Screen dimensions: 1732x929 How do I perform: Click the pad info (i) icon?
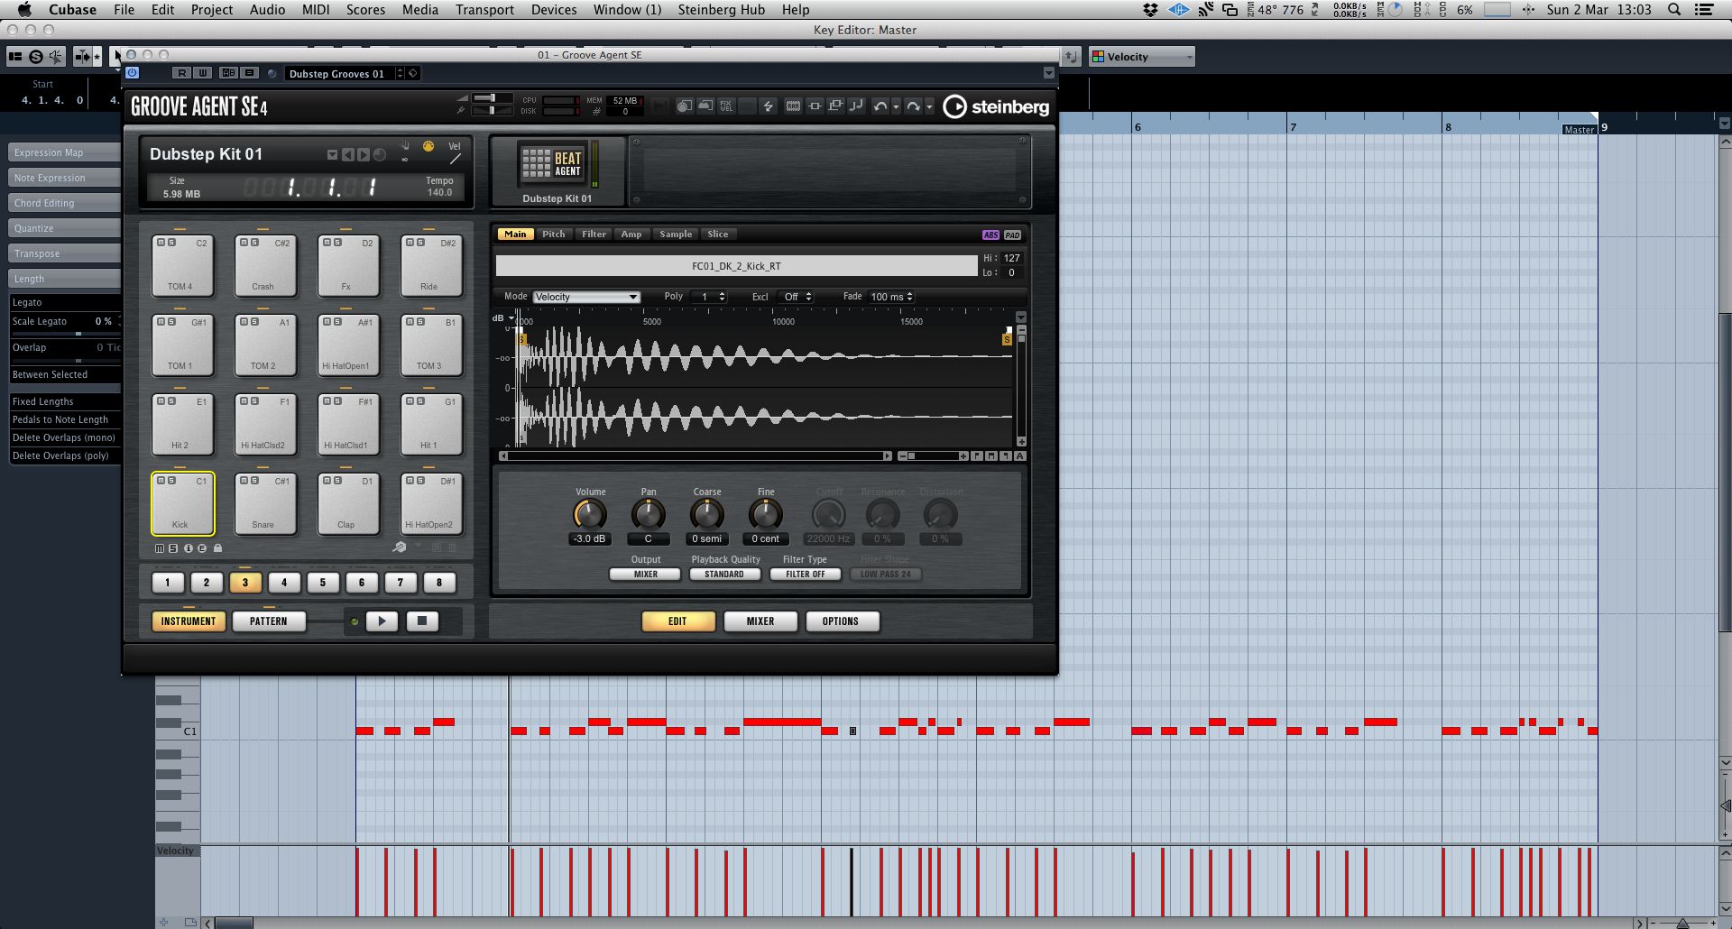tap(189, 548)
